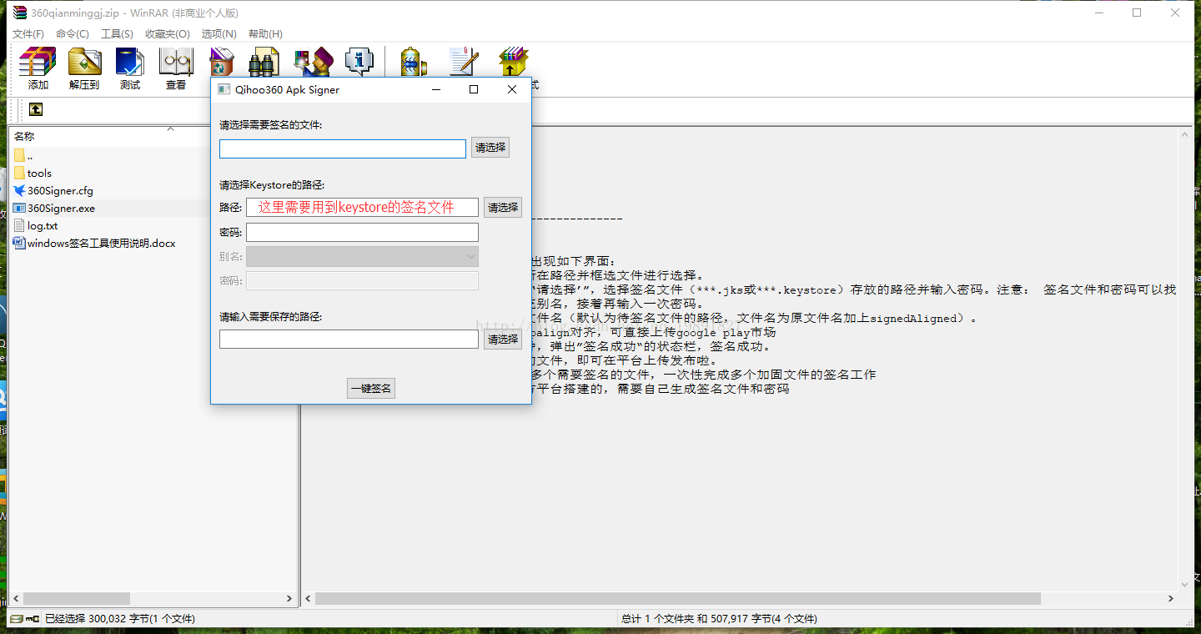Screen dimensions: 1201x634
Task: Select the tools folder
Action: pos(33,174)
